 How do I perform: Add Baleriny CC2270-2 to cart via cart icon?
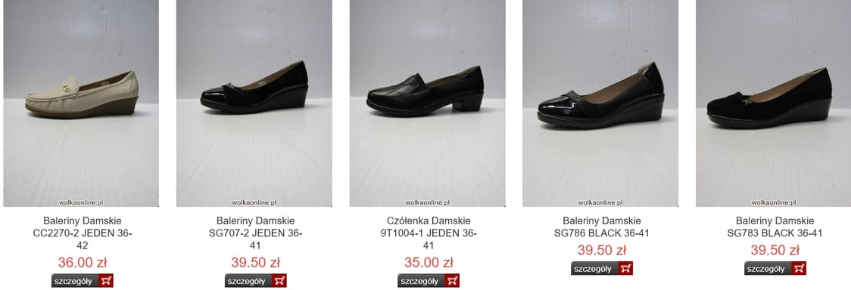coord(106,281)
